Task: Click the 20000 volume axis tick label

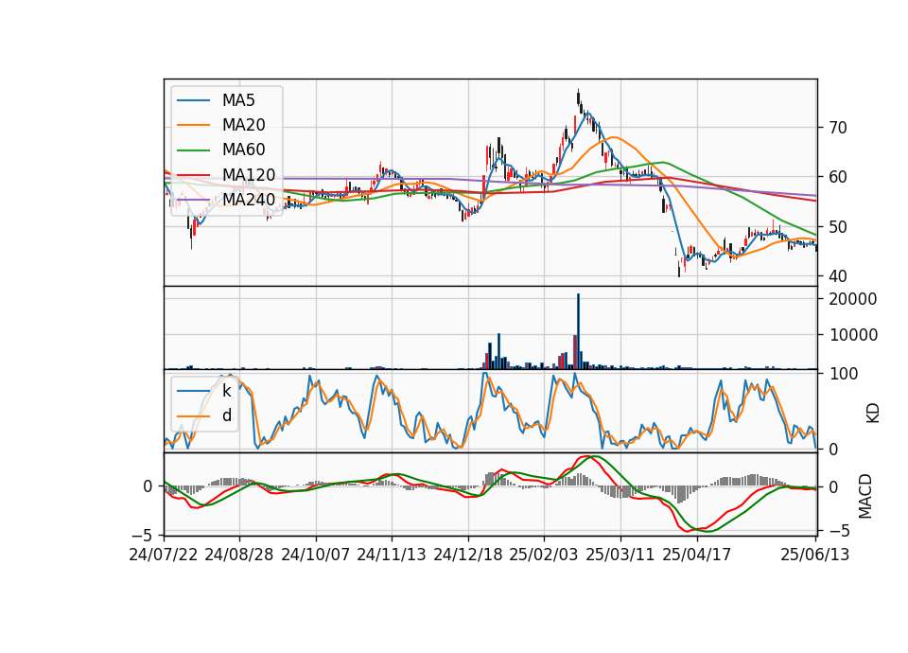Action: (853, 299)
